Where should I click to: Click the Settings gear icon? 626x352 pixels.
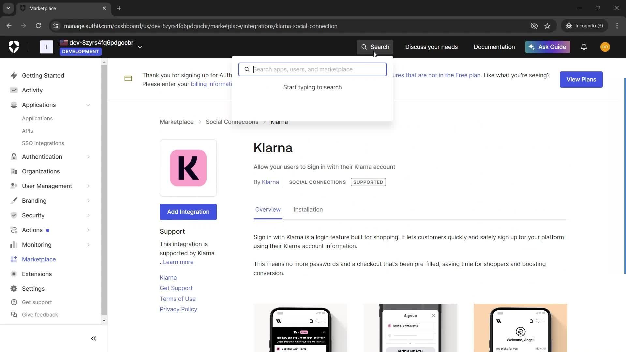[x=14, y=289]
